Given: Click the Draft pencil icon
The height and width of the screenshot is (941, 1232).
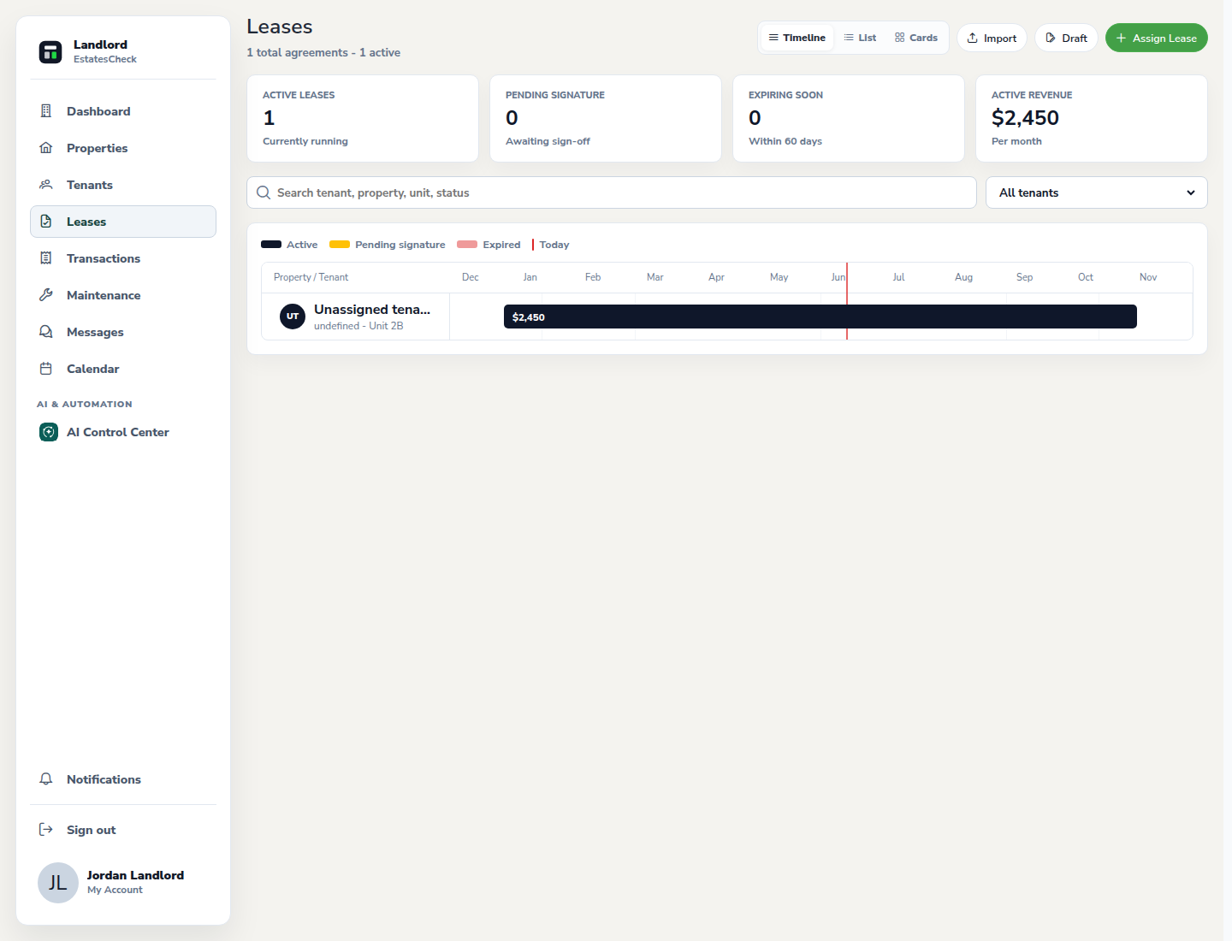Looking at the screenshot, I should tap(1051, 38).
